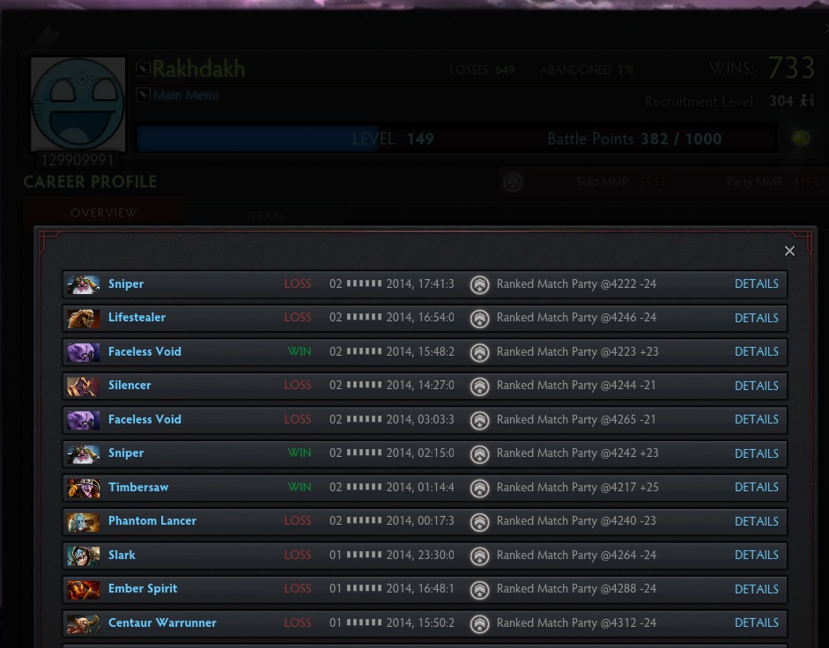Screen dimensions: 829x648
Task: Click the edit icon beside Main Menu
Action: tap(143, 94)
